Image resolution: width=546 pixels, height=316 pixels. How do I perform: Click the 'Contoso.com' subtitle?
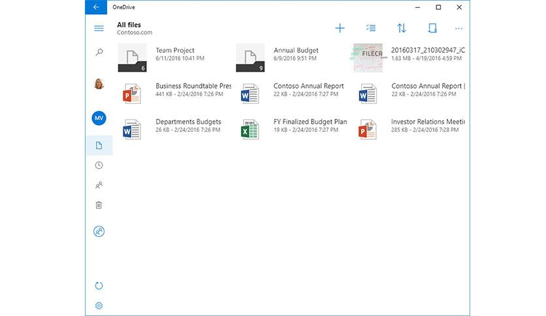135,33
